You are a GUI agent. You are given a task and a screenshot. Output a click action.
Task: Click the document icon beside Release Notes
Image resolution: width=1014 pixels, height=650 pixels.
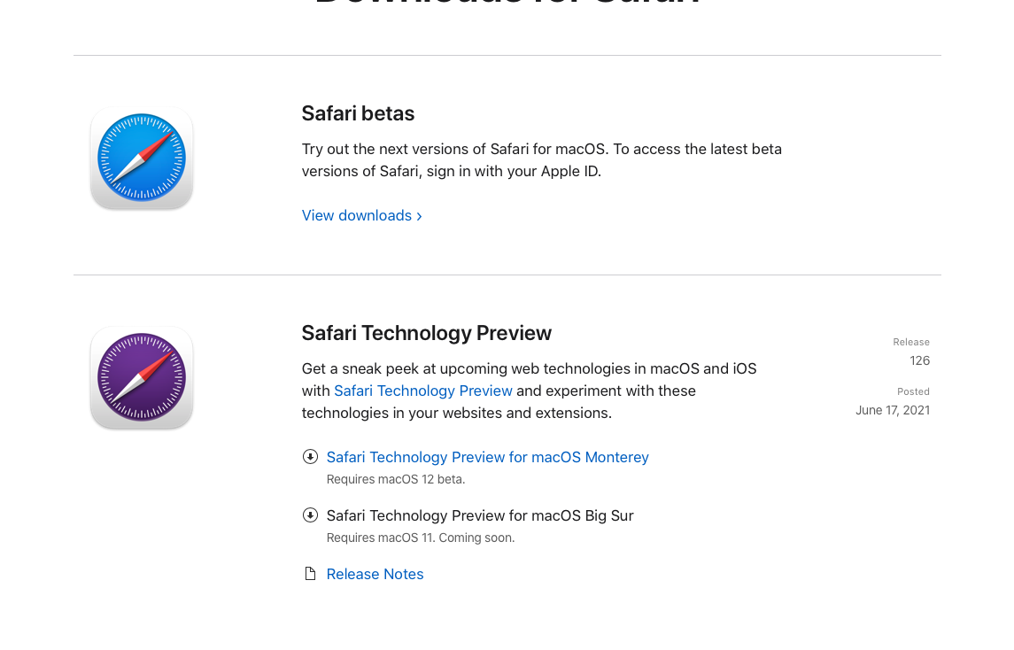(x=310, y=574)
